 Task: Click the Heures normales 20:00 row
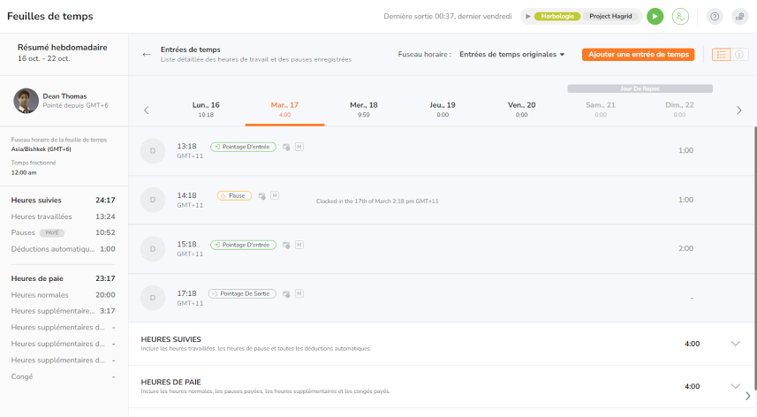[x=64, y=295]
